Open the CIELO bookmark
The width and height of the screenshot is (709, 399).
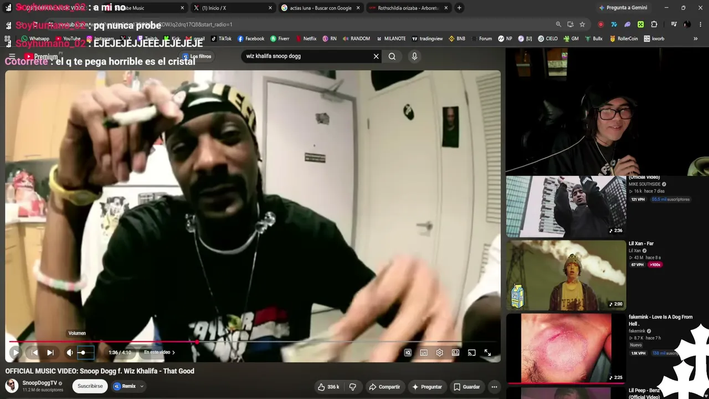[548, 39]
